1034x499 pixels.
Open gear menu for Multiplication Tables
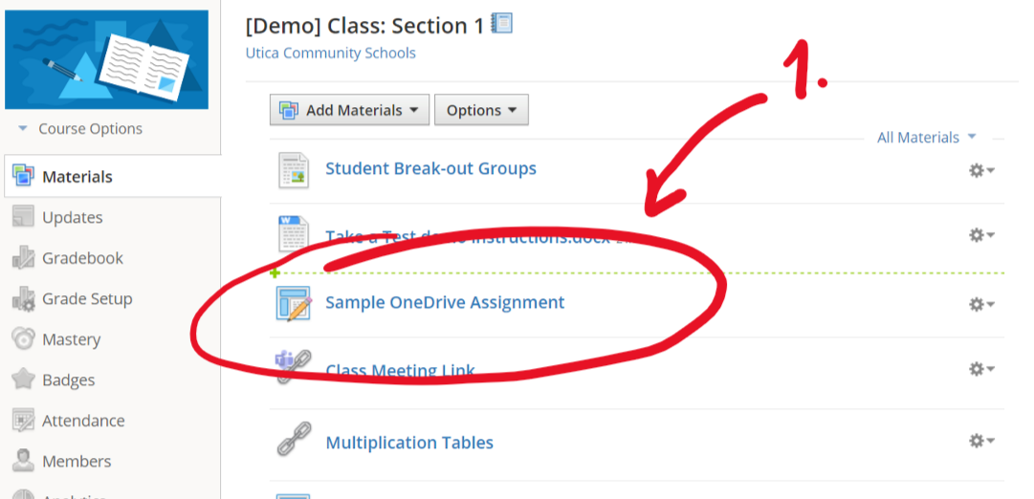point(981,441)
